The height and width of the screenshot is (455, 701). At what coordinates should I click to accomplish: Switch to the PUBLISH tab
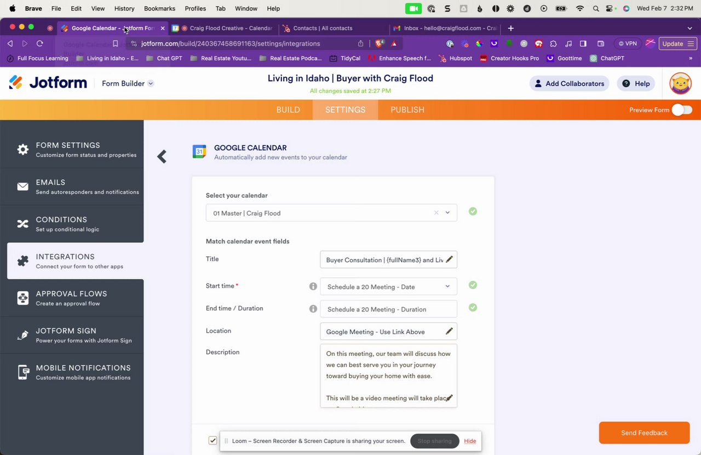tap(407, 110)
